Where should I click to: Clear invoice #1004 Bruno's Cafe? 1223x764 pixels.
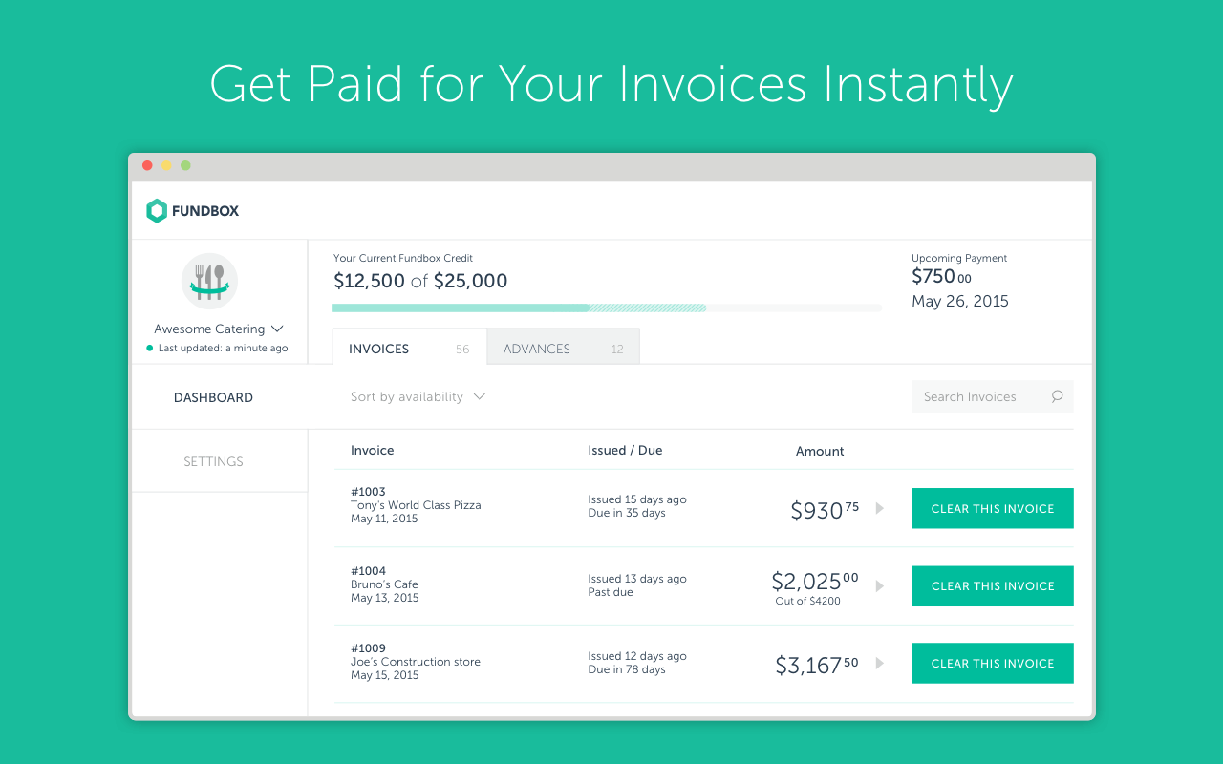pos(993,585)
